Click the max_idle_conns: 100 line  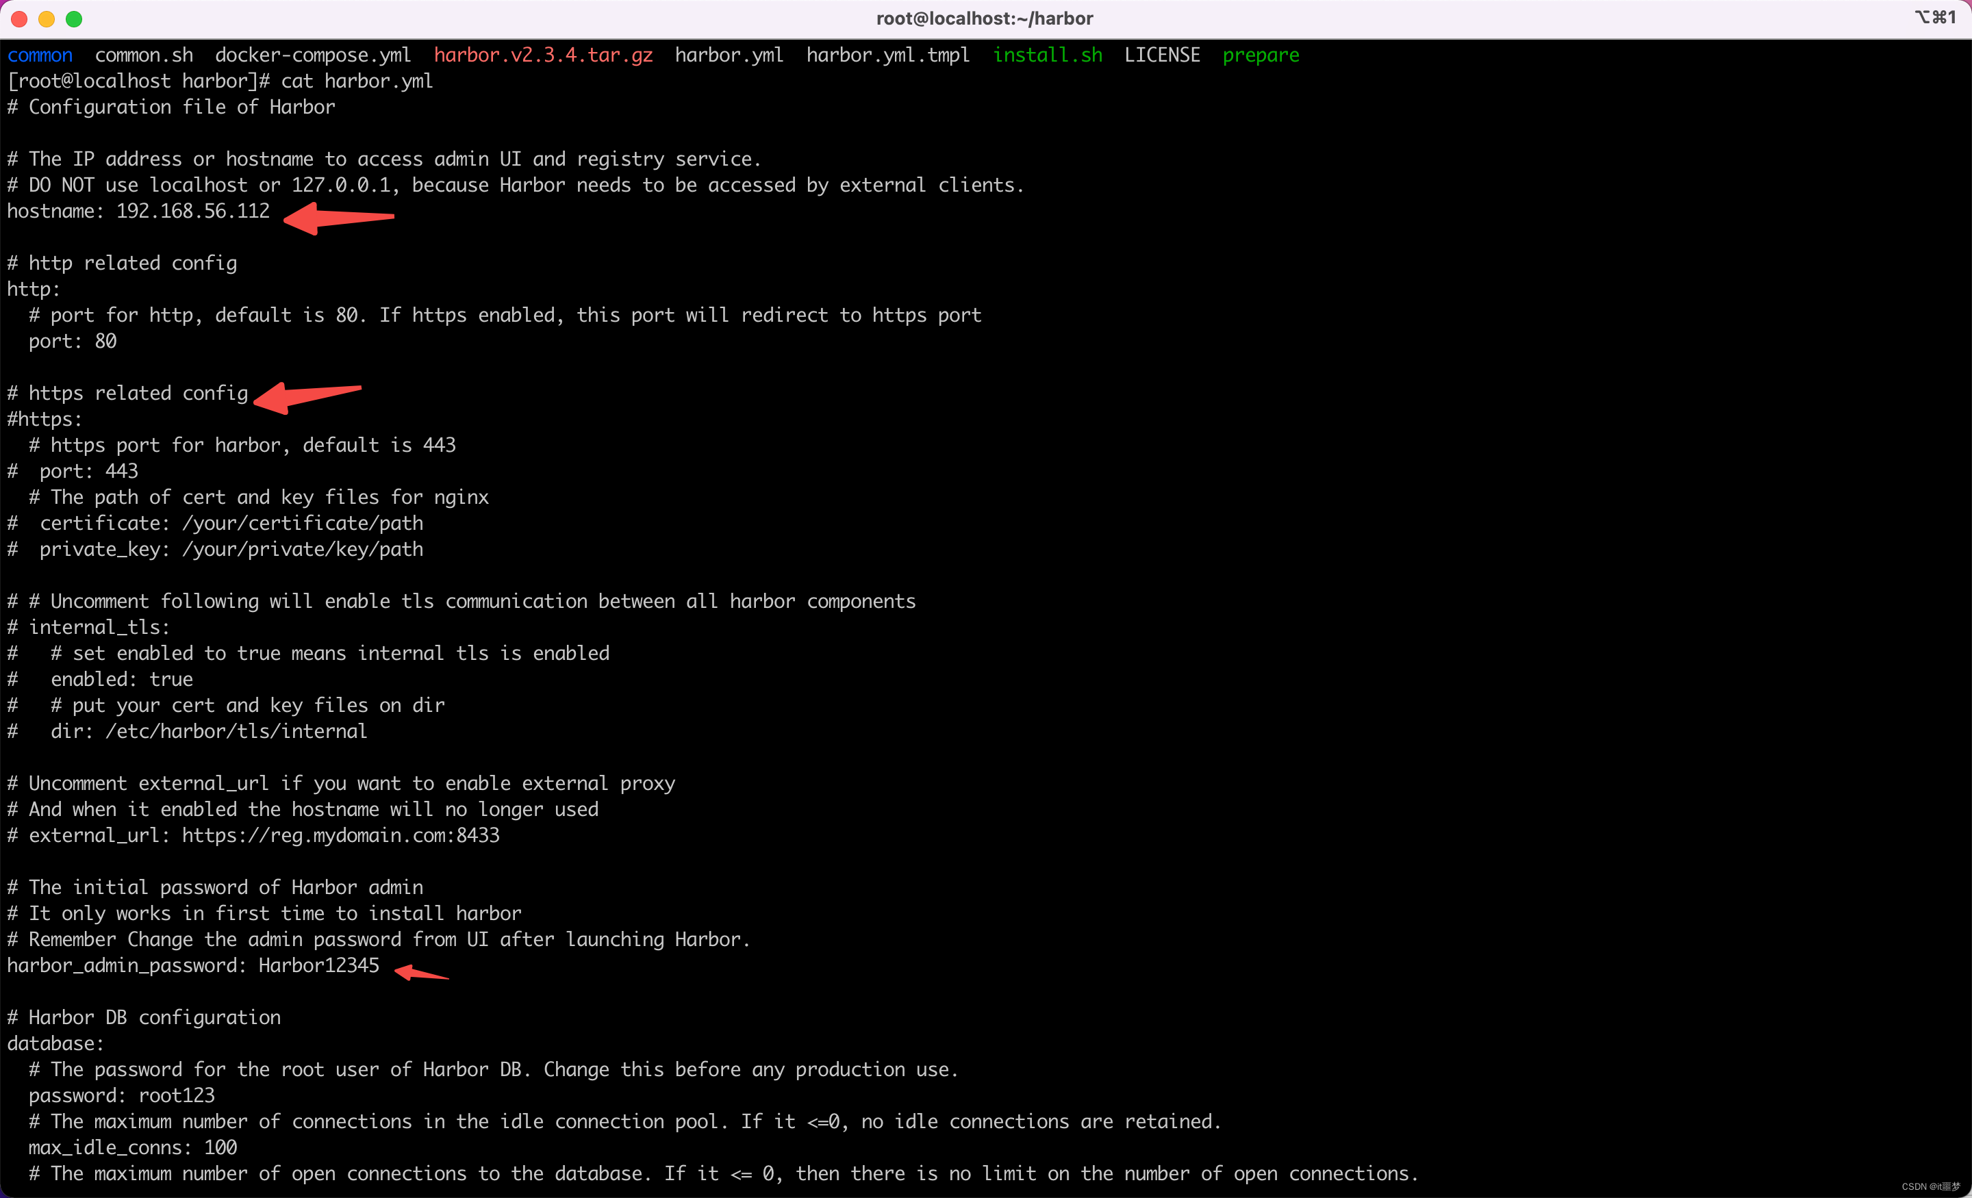(x=133, y=1147)
